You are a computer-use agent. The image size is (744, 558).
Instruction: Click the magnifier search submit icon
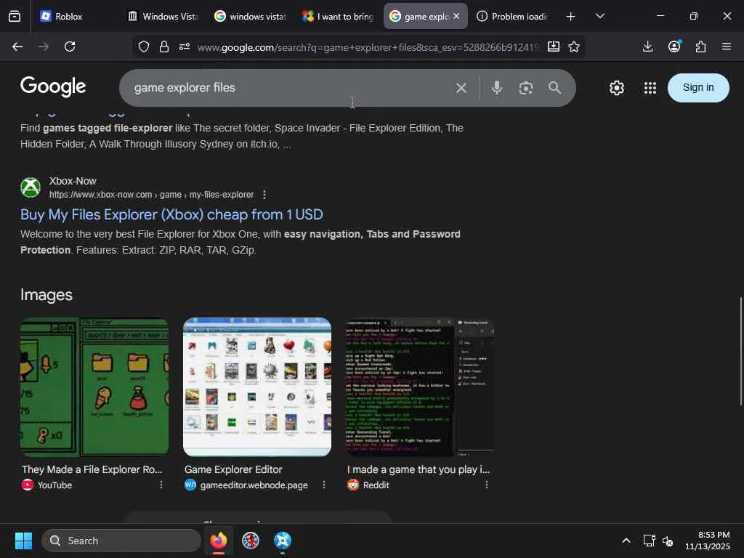[x=554, y=88]
